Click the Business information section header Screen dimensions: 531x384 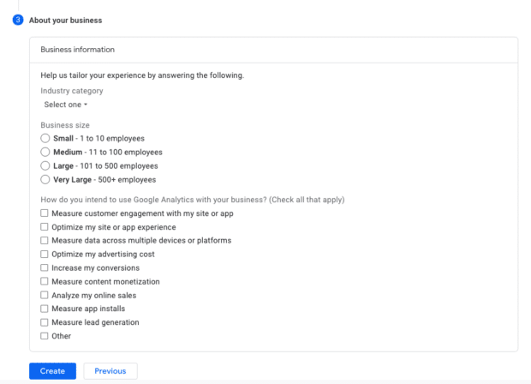(77, 50)
